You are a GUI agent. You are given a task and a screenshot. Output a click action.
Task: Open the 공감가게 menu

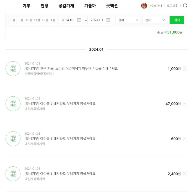[x=66, y=6]
